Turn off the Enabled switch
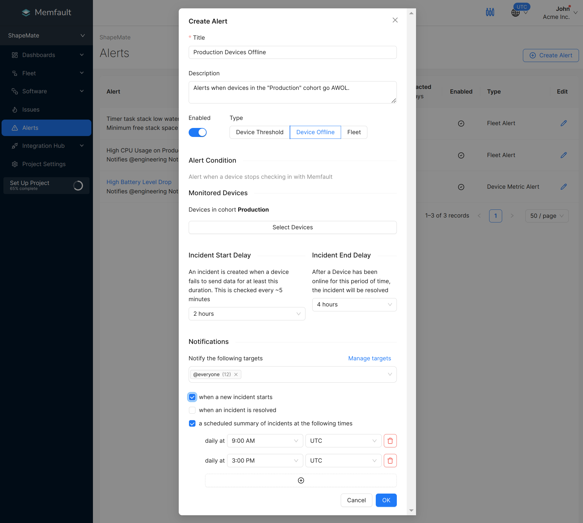The width and height of the screenshot is (583, 523). coord(198,132)
